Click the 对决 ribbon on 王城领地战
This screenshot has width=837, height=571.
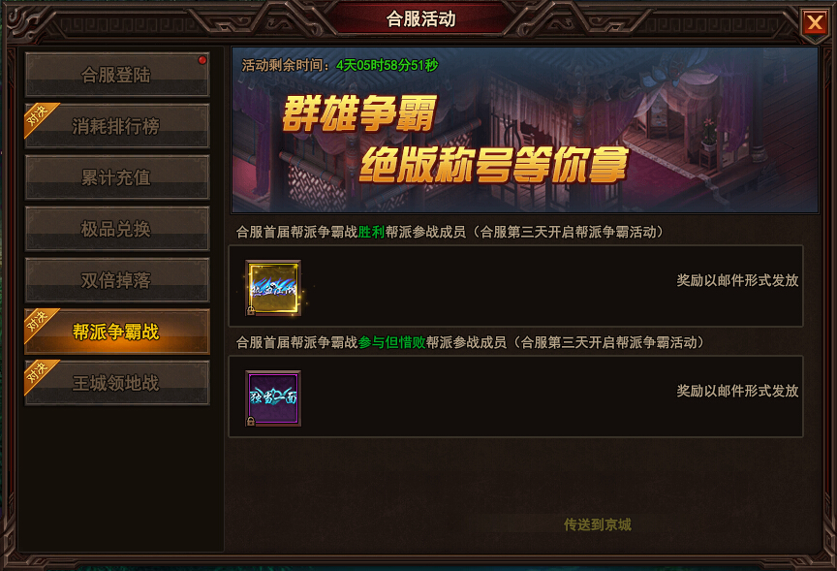click(x=39, y=373)
